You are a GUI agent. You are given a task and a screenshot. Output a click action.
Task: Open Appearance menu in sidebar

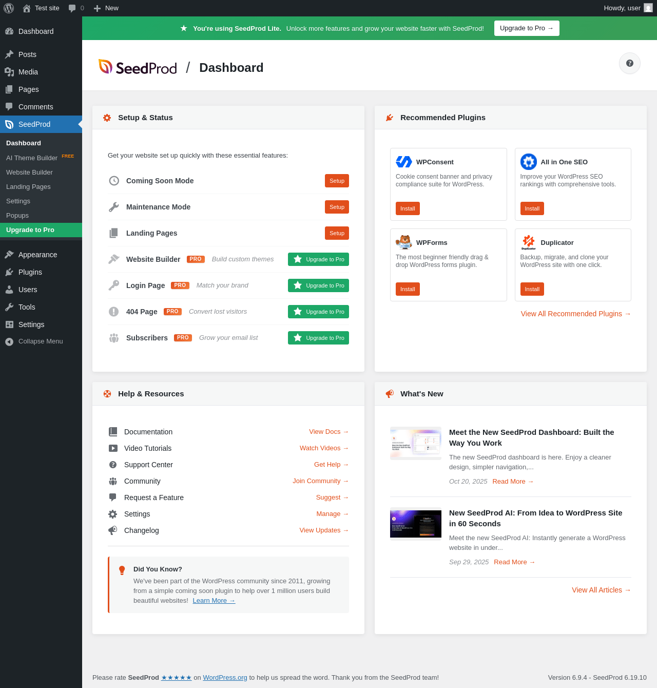[41, 255]
